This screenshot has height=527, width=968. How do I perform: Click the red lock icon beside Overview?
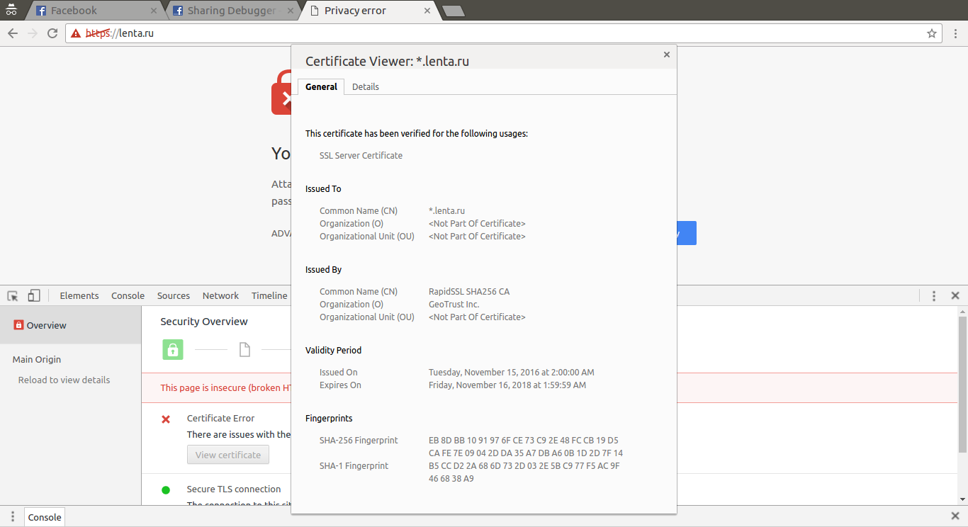click(x=19, y=325)
